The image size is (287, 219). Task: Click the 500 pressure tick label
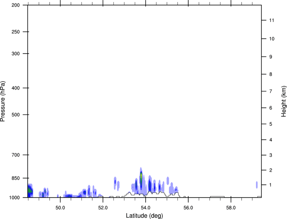coord(16,115)
